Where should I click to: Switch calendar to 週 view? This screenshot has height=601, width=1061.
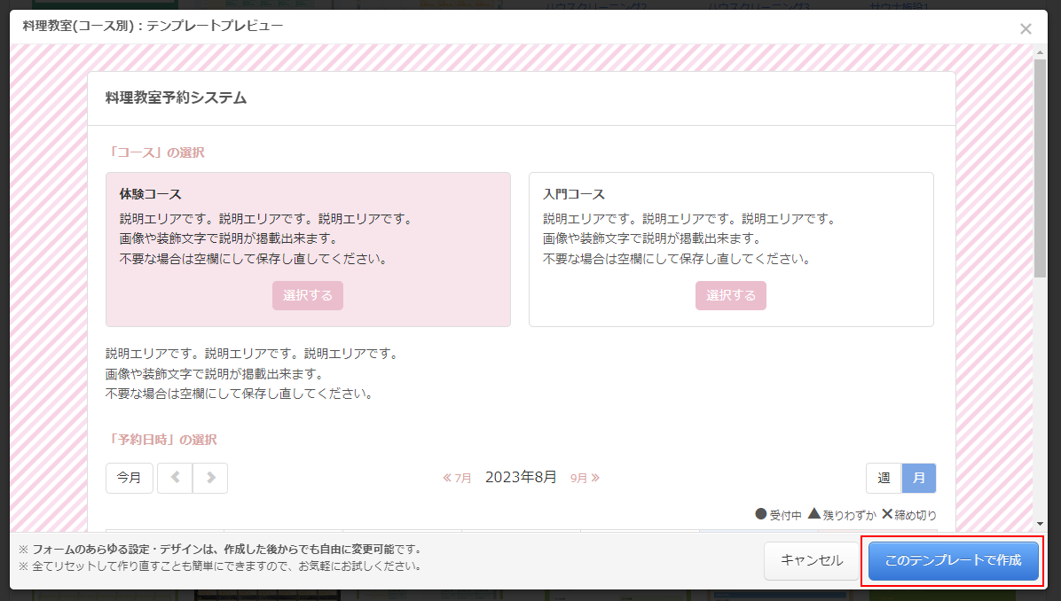(884, 478)
